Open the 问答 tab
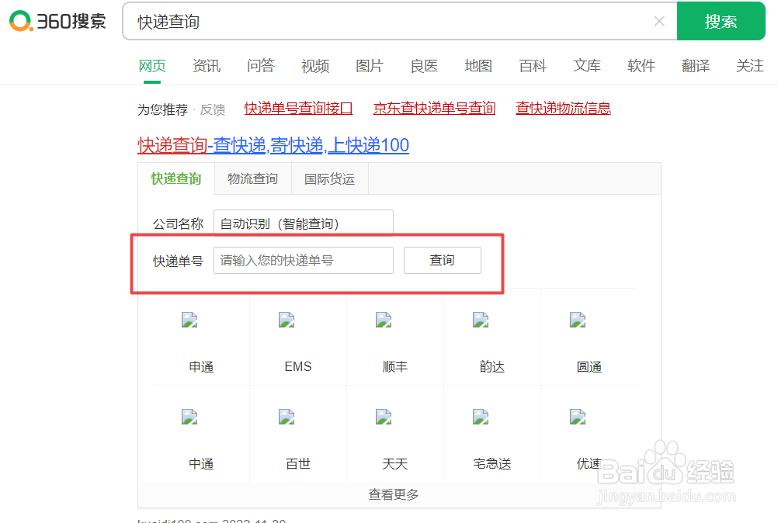778x523 pixels. point(260,65)
